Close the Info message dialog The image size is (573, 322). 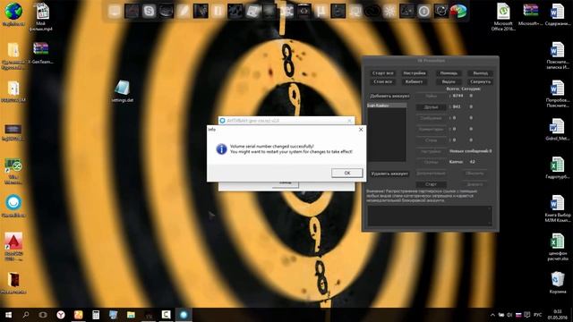click(x=361, y=130)
